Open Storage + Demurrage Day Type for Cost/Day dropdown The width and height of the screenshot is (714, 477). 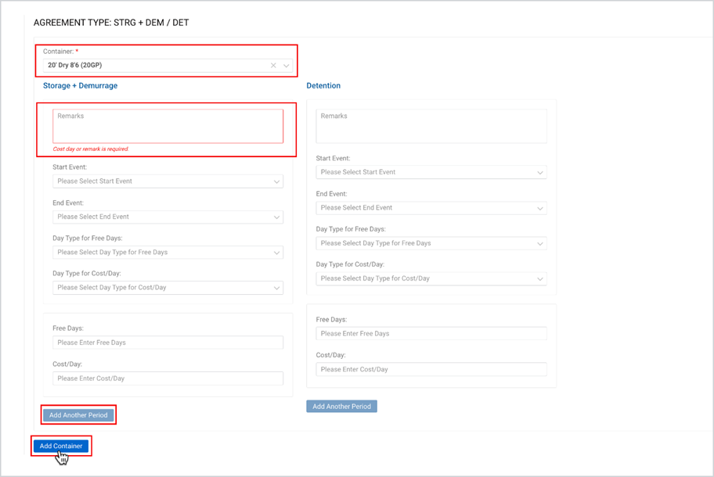[168, 288]
